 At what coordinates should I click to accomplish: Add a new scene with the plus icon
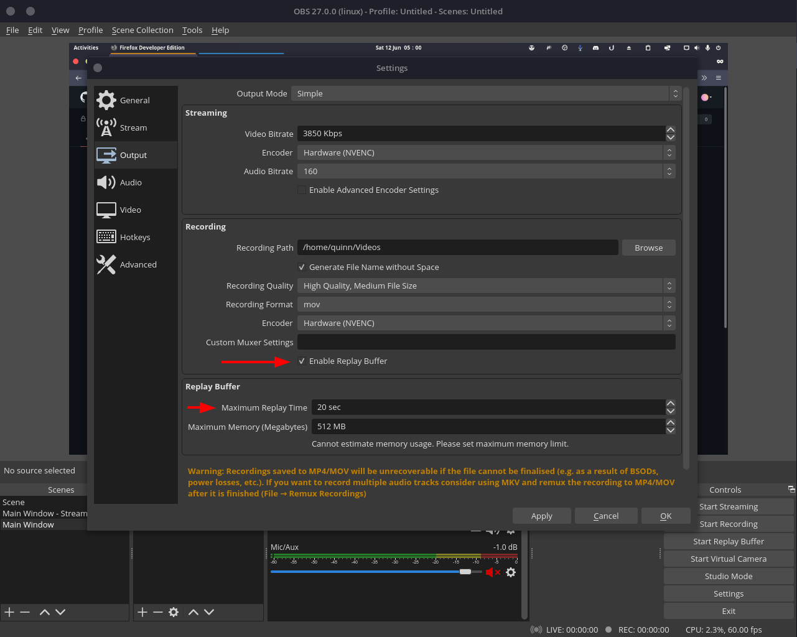click(x=9, y=612)
